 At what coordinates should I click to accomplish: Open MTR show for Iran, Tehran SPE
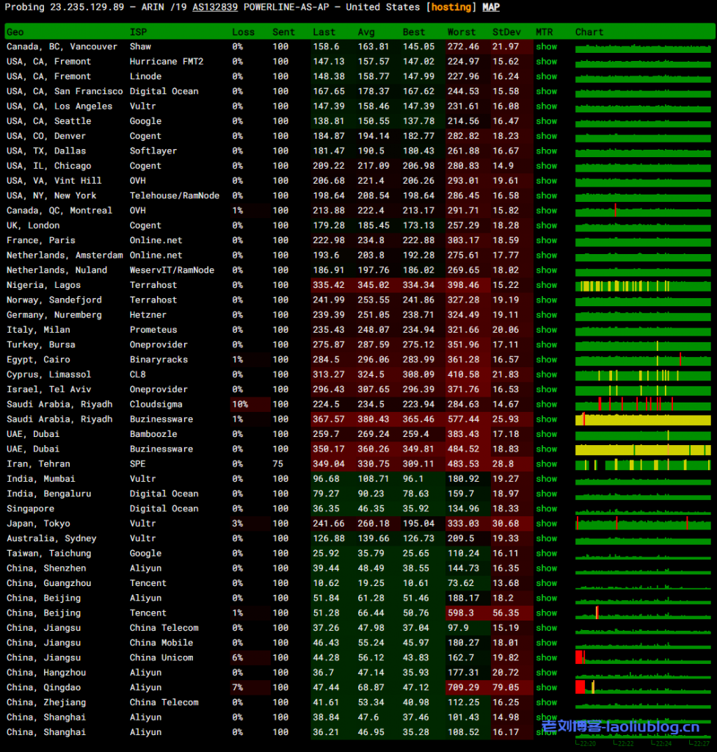click(x=546, y=464)
